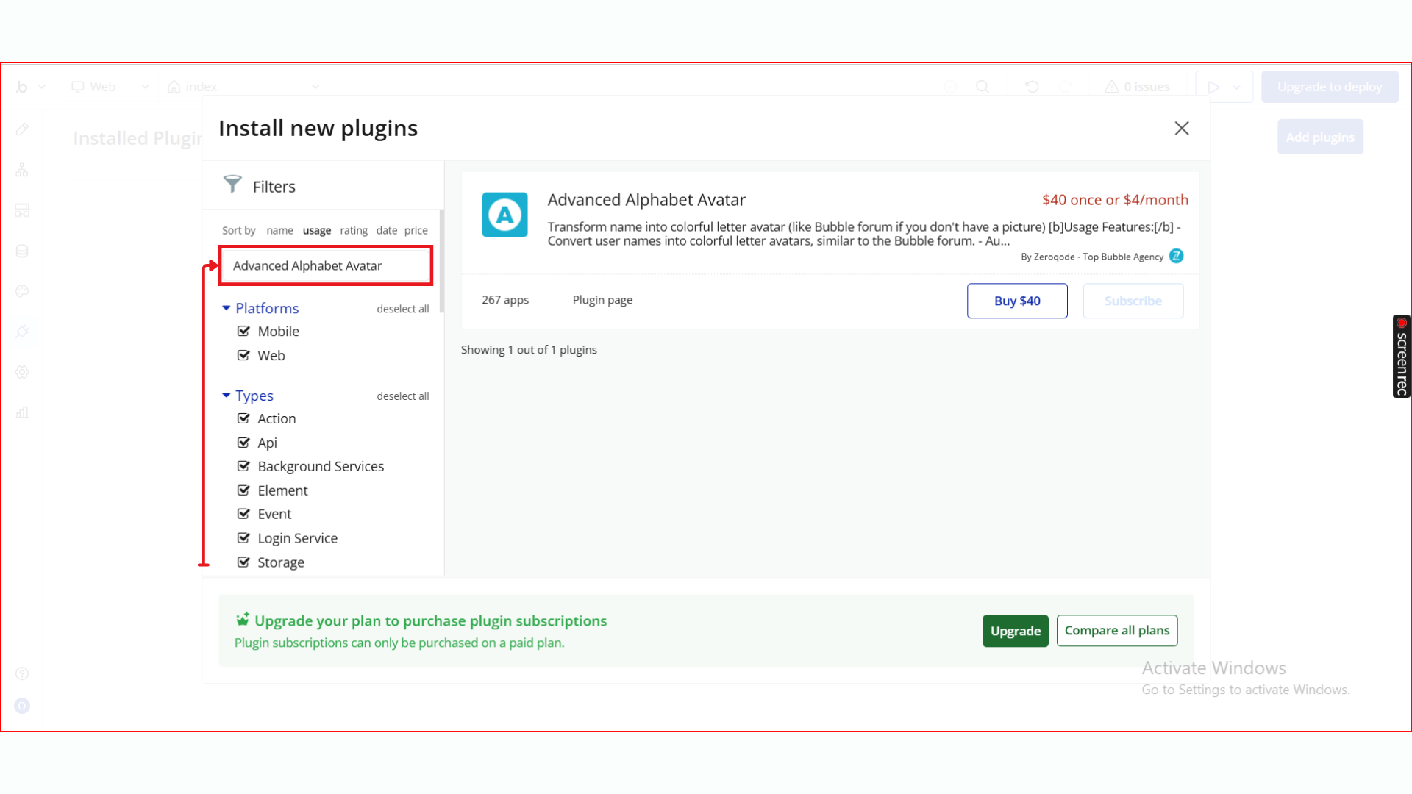1412x794 pixels.
Task: Open the Plugins plug sidebar icon
Action: 22,332
